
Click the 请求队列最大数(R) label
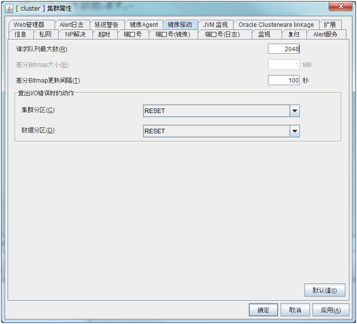(x=41, y=49)
